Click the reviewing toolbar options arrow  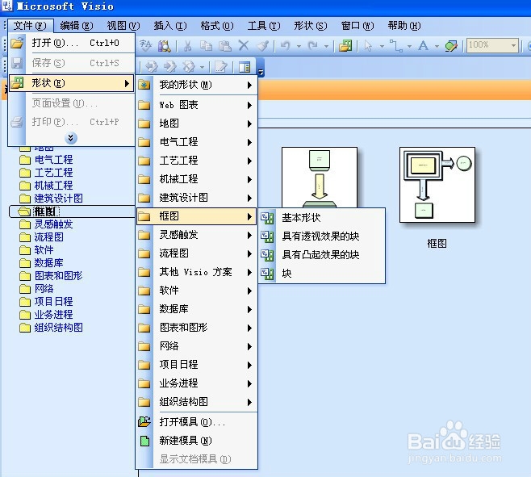261,72
